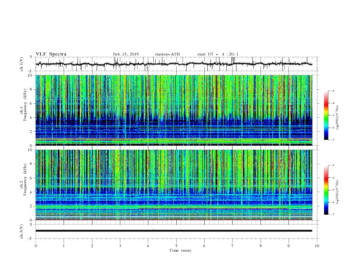357x276 pixels.
Task: Click the ch.1 voltage waveform trace
Action: 174,64
